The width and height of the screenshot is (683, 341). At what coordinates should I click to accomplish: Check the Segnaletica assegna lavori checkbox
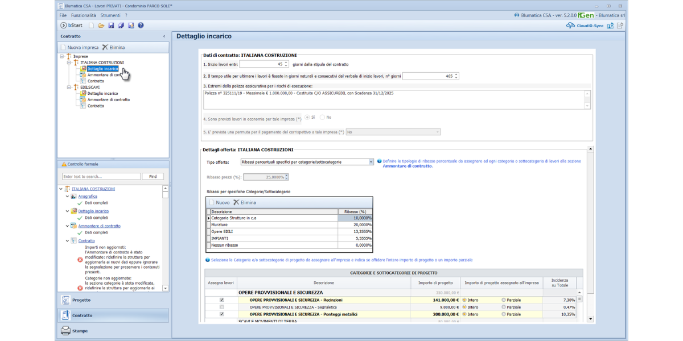pos(221,307)
